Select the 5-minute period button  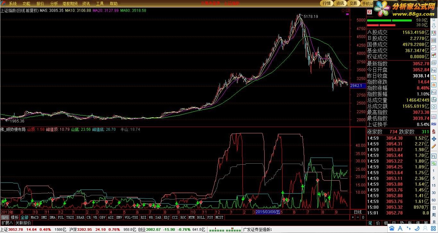tap(434, 178)
